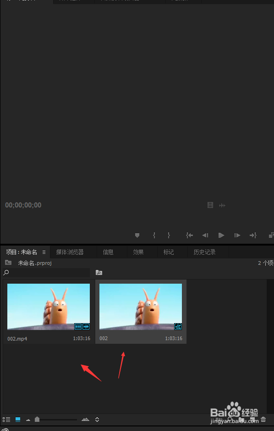Step back one frame

click(x=205, y=235)
